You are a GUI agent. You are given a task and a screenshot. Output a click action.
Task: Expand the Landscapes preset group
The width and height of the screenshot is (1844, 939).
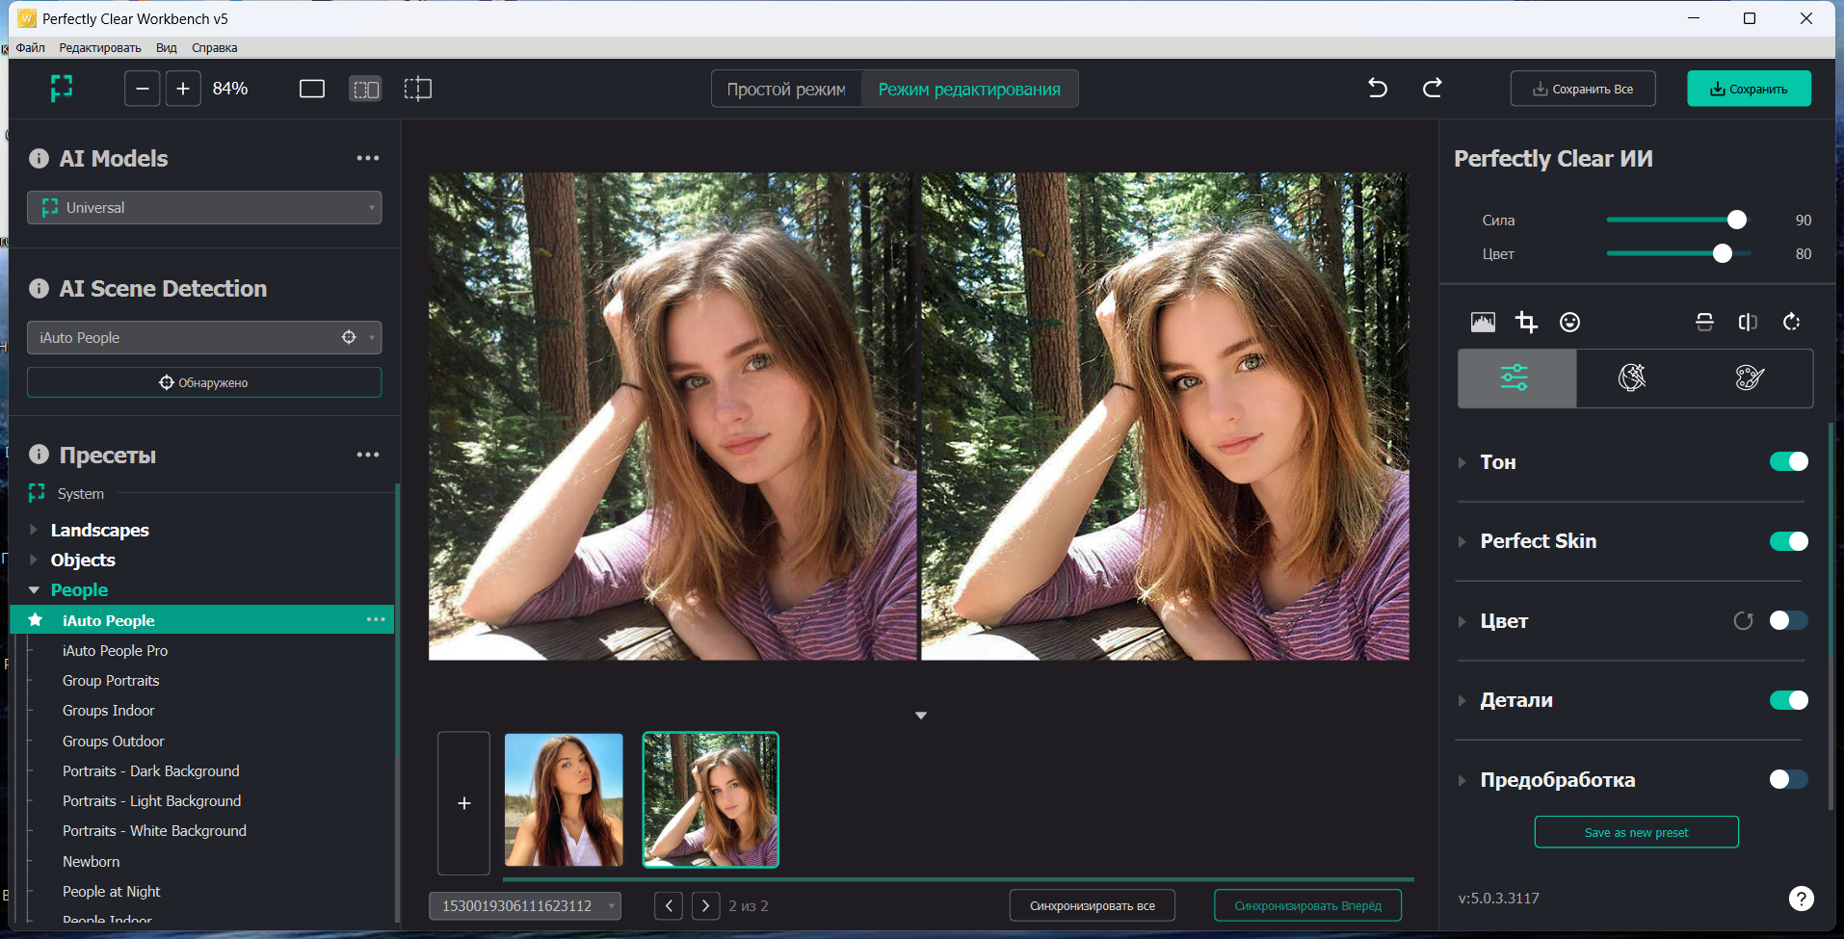click(x=34, y=530)
